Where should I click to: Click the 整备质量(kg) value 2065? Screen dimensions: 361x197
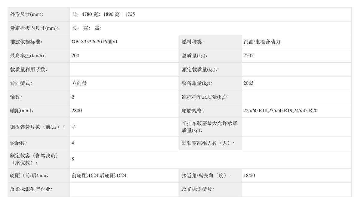click(248, 83)
